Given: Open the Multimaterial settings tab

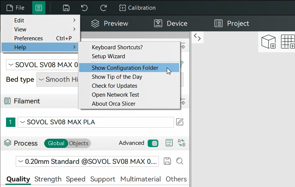Looking at the screenshot, I should 141,179.
